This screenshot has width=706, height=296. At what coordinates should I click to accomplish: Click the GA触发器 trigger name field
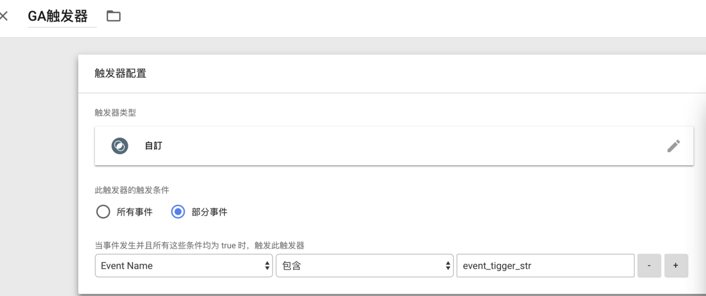62,17
